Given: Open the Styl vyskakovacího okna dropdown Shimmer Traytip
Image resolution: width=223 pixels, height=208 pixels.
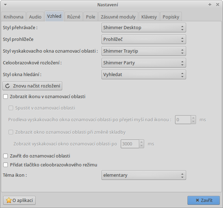Looking at the screenshot, I should pos(144,51).
